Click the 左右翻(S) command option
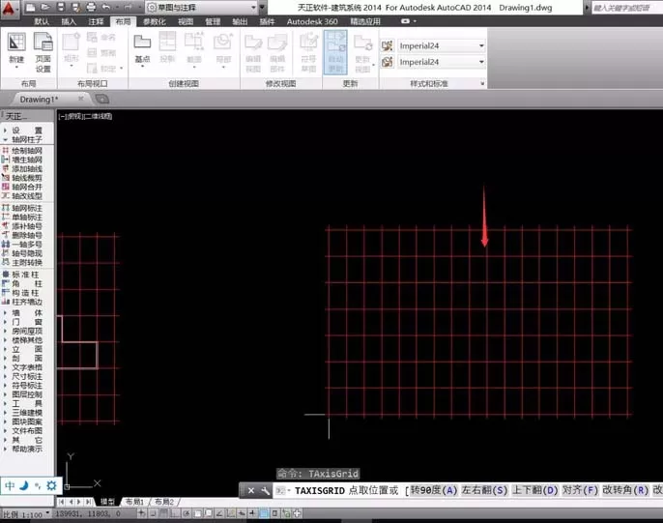Screen dimensions: 663x523 [484, 490]
